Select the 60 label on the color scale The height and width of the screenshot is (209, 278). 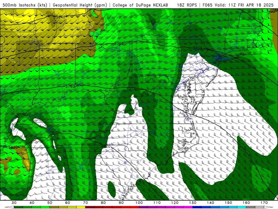pos(67,203)
